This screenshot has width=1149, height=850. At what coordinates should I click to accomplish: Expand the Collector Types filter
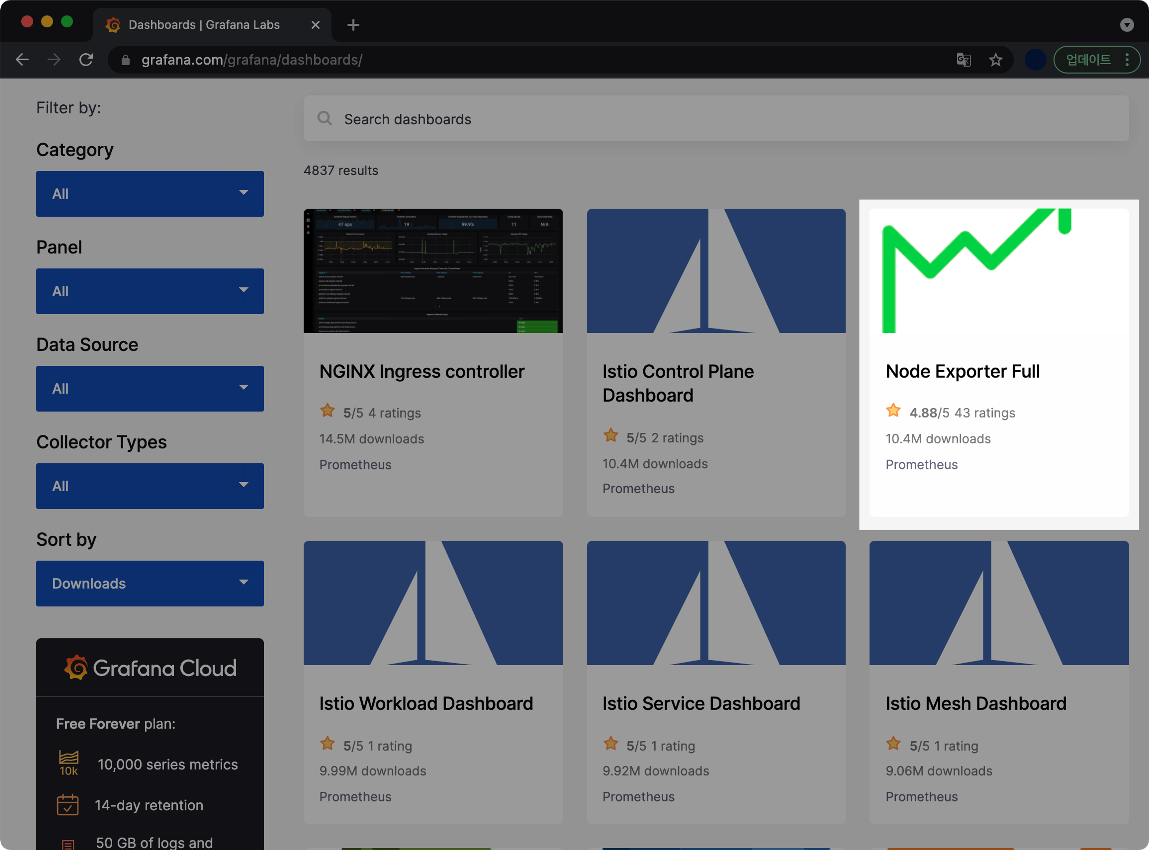pos(150,486)
